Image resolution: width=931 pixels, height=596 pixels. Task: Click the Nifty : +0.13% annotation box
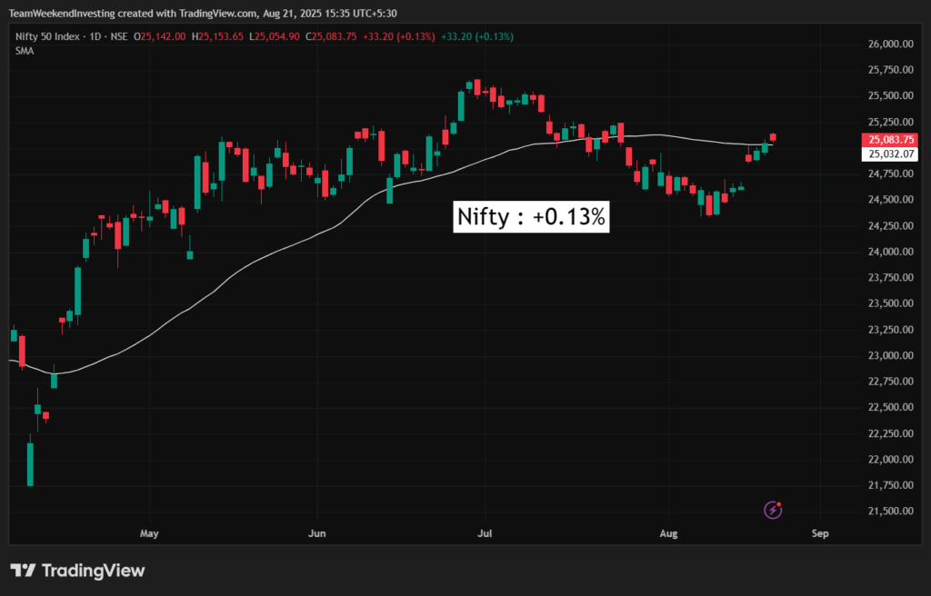[531, 216]
